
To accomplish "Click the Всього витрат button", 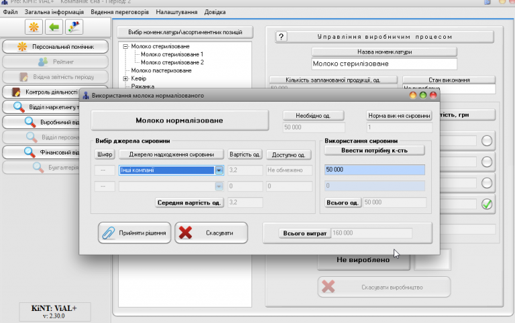I will 305,233.
